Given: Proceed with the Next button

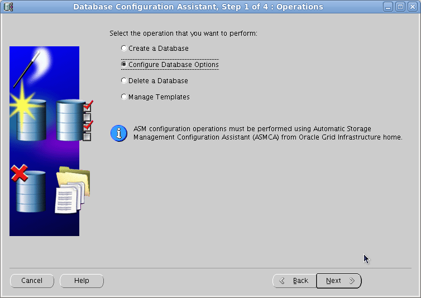Looking at the screenshot, I should tap(339, 281).
